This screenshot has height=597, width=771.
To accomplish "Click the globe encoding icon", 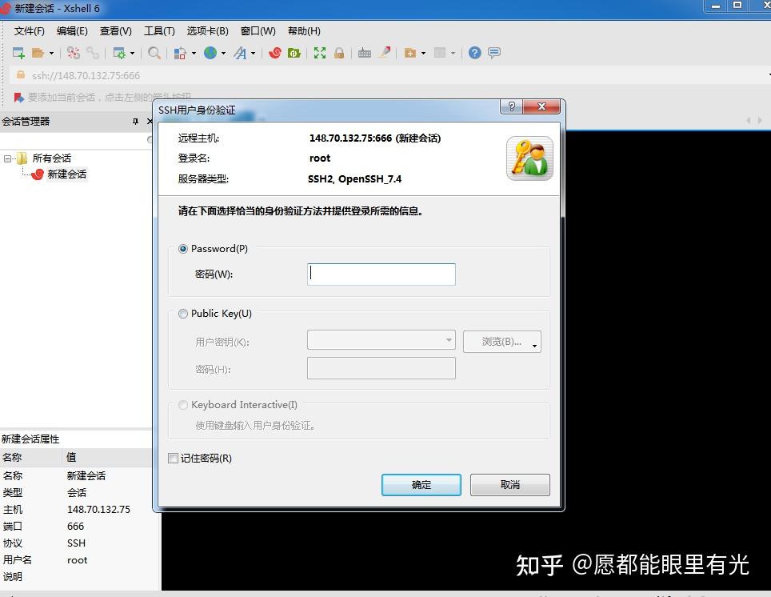I will click(x=210, y=53).
